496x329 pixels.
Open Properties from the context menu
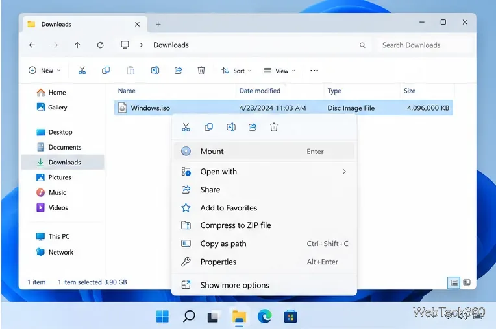[264, 262]
